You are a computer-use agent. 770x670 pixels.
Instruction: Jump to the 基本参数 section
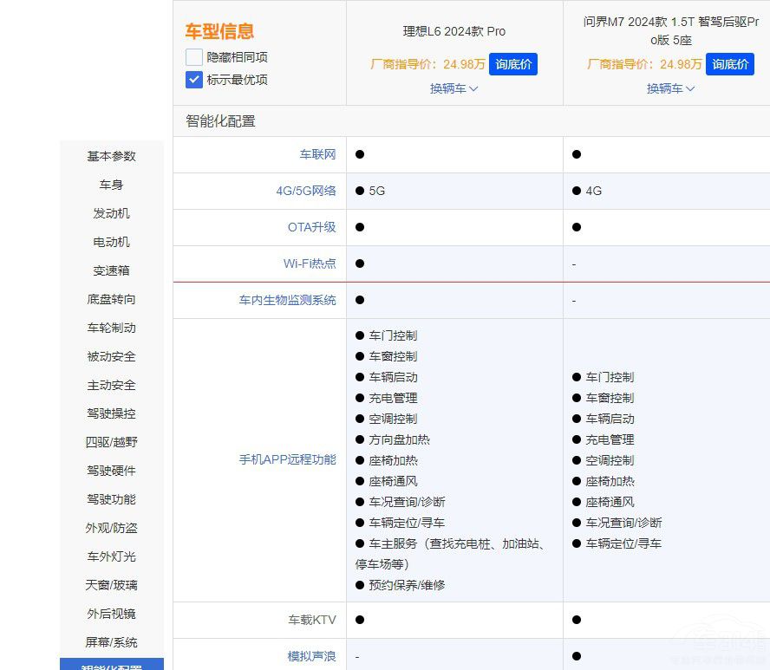[110, 156]
